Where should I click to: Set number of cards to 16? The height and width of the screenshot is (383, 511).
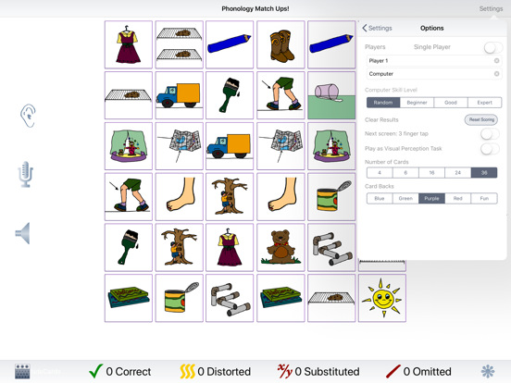tap(431, 173)
